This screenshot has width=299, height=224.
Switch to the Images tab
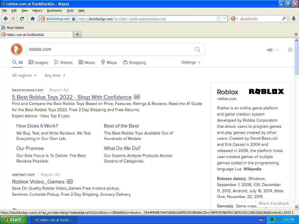point(38,62)
